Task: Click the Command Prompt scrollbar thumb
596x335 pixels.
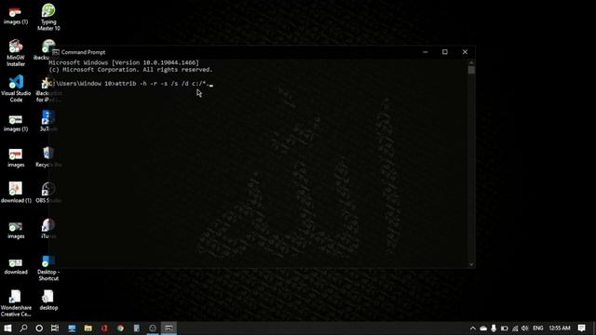Action: coord(471,71)
